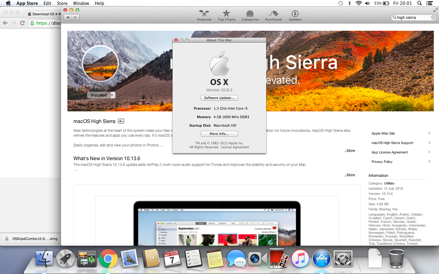Click the Bluetooth menu bar icon
Image resolution: width=439 pixels, height=274 pixels.
click(350, 3)
